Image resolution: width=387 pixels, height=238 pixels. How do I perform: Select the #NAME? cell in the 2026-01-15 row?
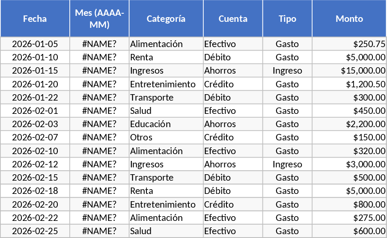pos(99,71)
